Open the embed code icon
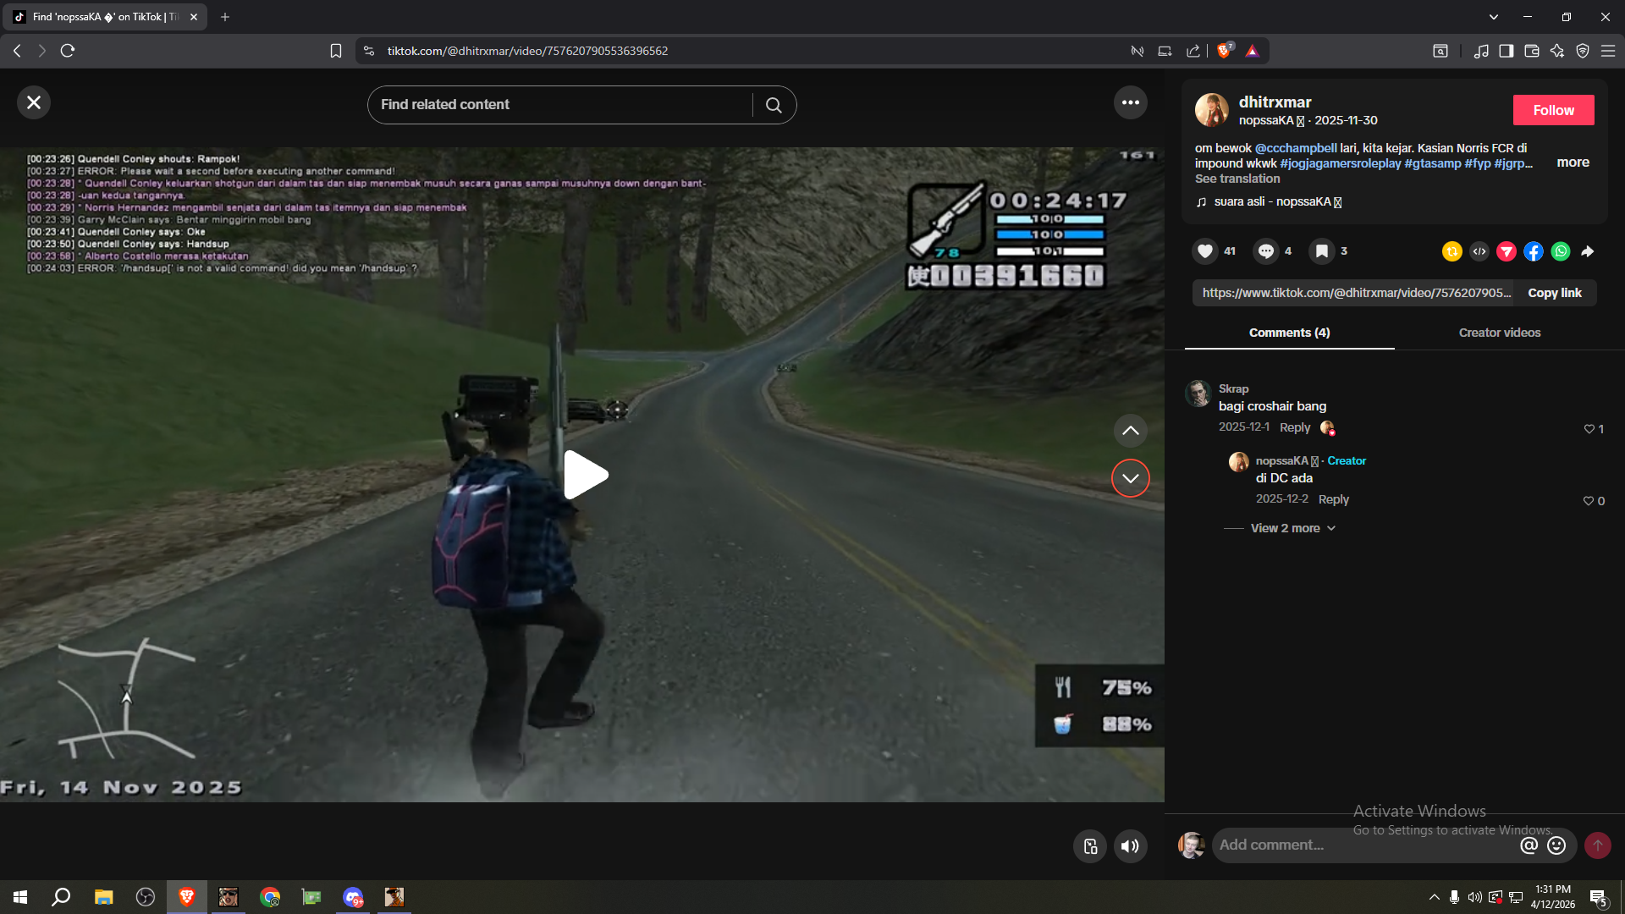 coord(1479,251)
